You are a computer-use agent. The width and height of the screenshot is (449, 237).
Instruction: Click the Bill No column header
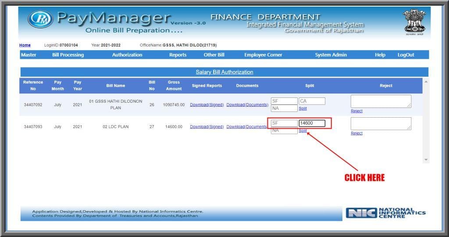tap(152, 86)
